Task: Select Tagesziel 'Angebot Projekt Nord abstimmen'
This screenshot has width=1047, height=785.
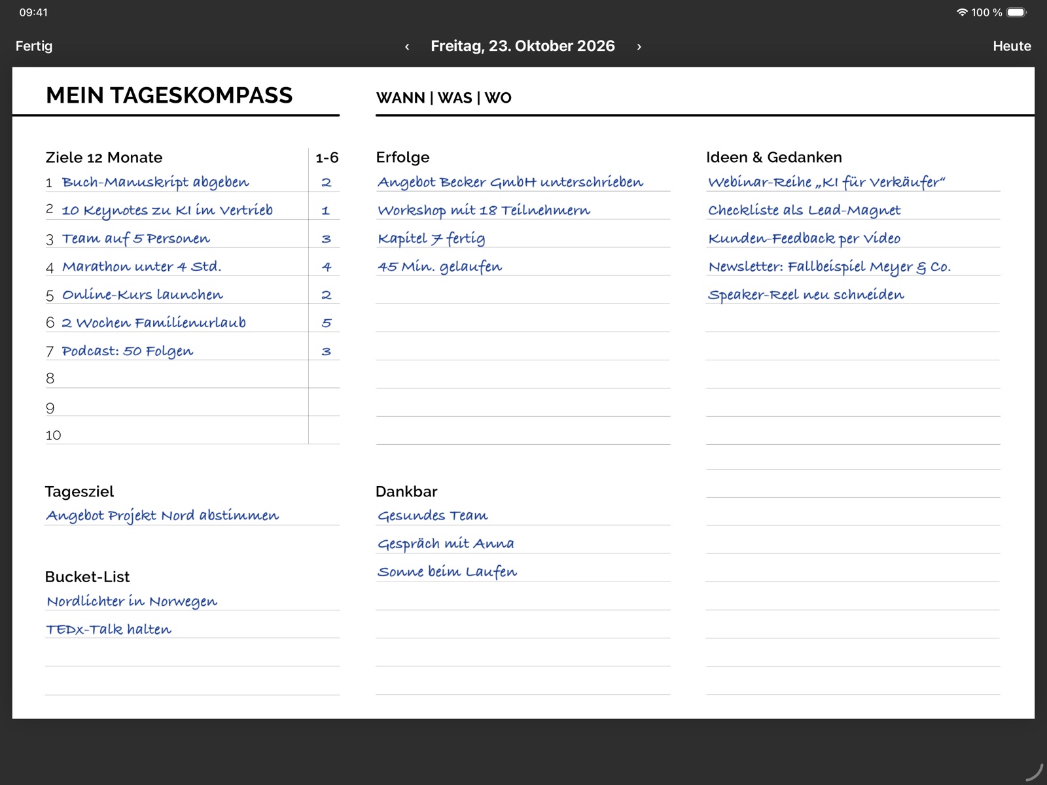Action: click(162, 515)
